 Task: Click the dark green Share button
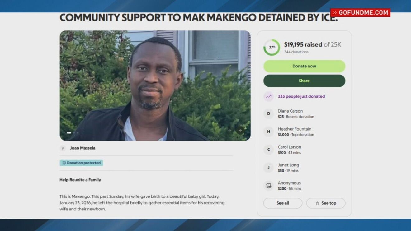point(304,81)
